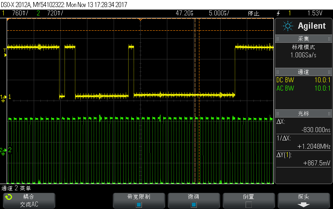
Task: Enable the 倒置 invert checkbox
Action: pos(249,204)
